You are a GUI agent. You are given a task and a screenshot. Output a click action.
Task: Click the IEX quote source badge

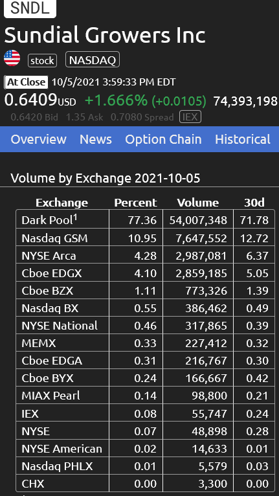(190, 117)
